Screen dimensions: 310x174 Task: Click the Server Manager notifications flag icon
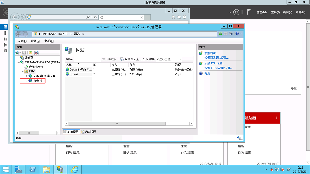pyautogui.click(x=248, y=12)
